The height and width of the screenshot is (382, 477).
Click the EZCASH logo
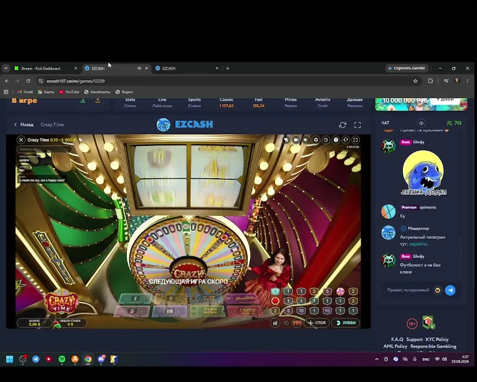click(185, 124)
